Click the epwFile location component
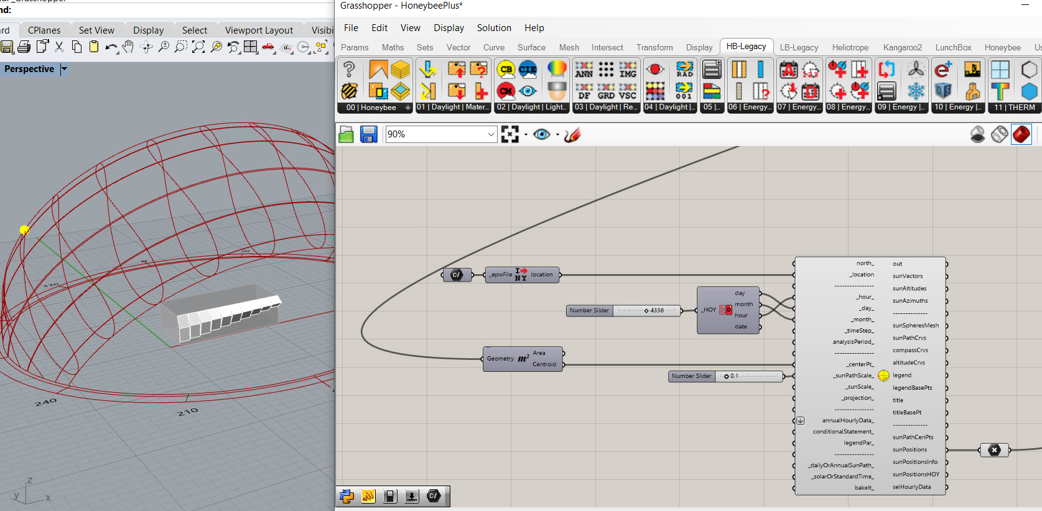This screenshot has width=1042, height=511. [522, 274]
